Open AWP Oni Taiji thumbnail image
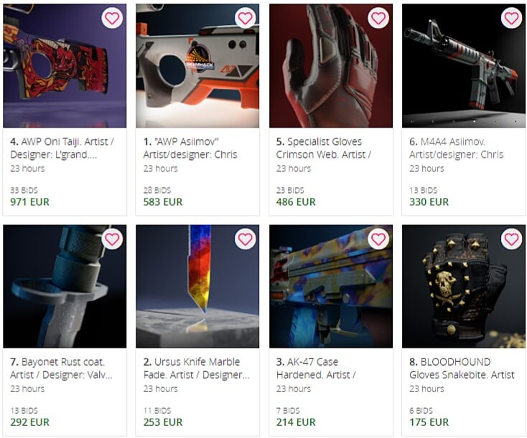Screen dimensions: 527x438 tap(65, 66)
